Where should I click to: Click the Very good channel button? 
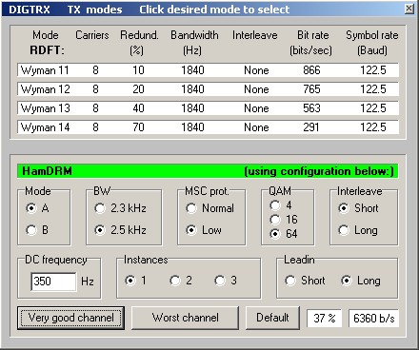pos(70,318)
